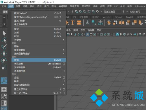Screen dimensions: 146x110
Task: Open option box for 断开父子关系
Action: (x=64, y=93)
